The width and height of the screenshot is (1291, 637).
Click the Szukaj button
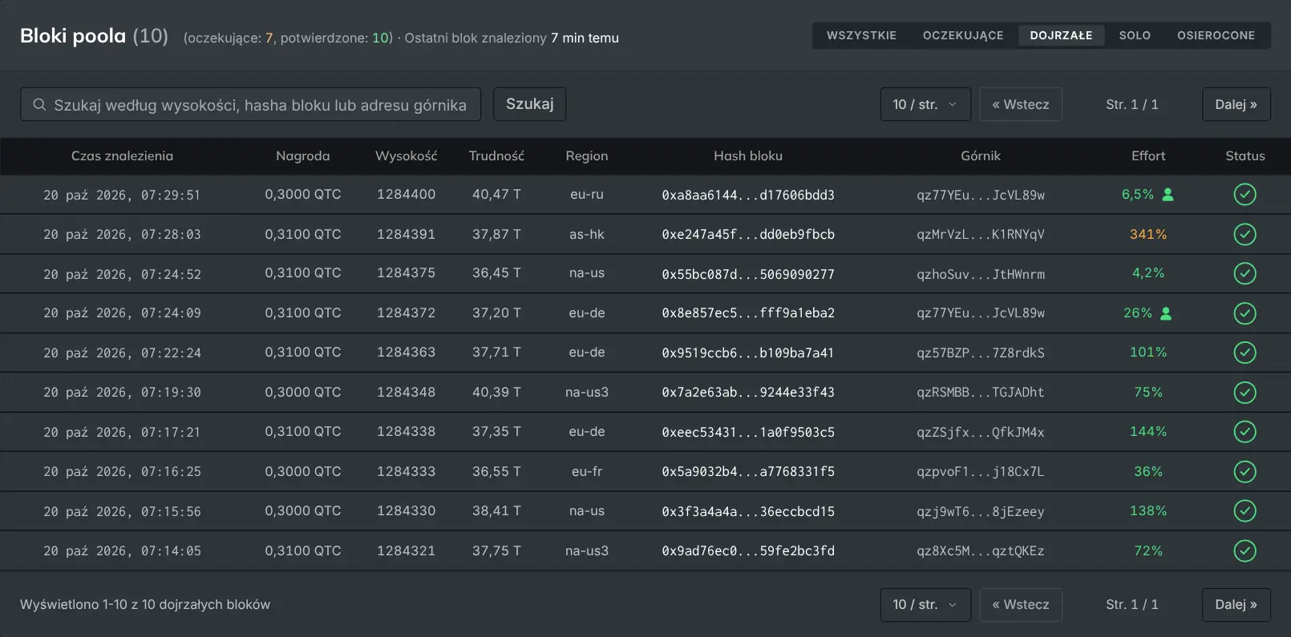click(x=529, y=104)
